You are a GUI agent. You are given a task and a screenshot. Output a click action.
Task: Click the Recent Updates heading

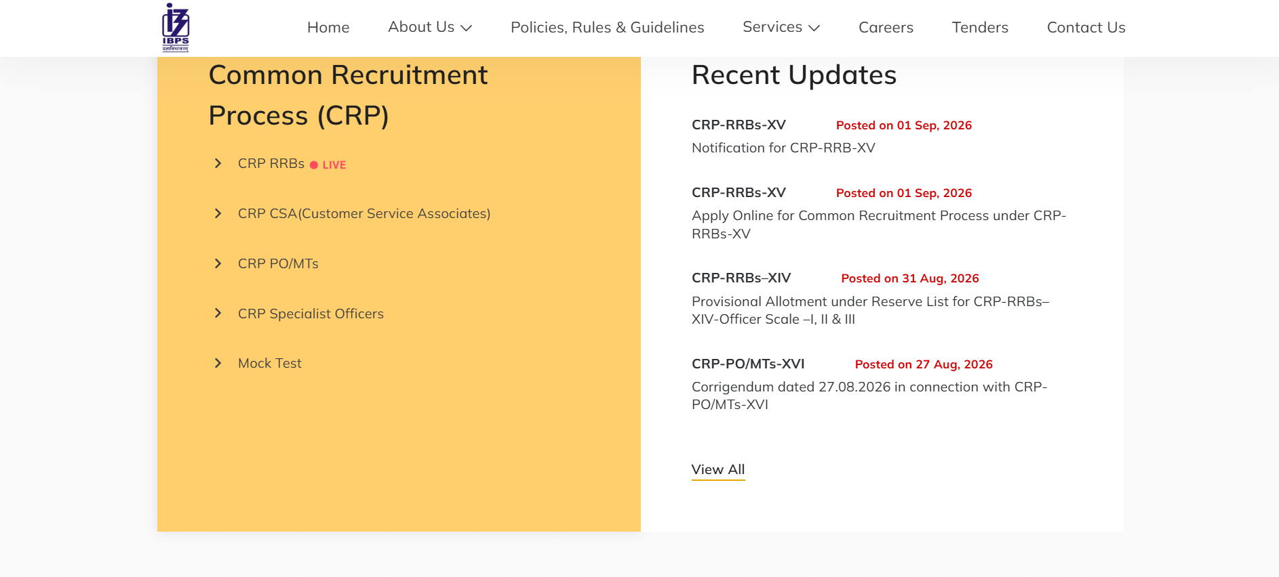pos(794,75)
